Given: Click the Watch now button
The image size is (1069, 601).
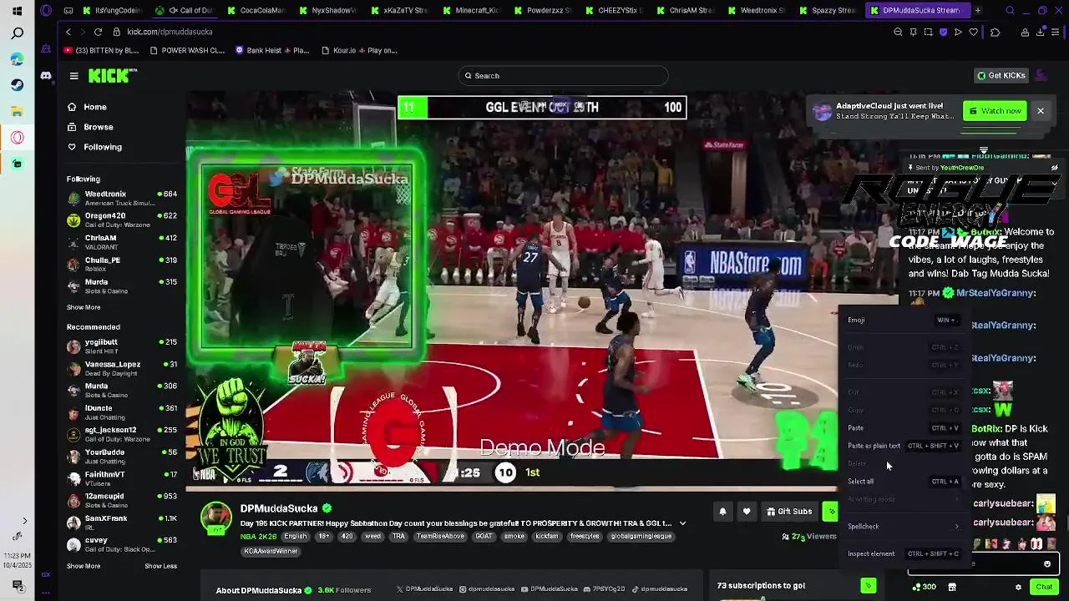Looking at the screenshot, I should tap(995, 111).
